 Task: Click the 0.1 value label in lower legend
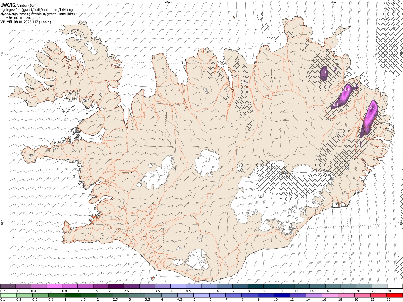(2, 299)
